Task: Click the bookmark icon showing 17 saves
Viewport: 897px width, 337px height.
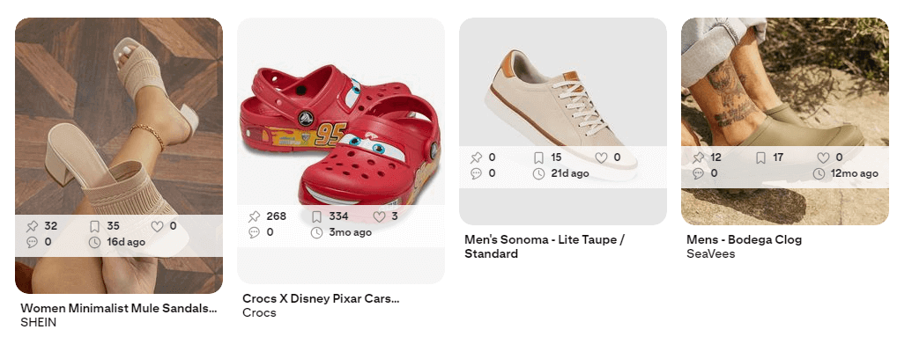Action: [x=760, y=158]
